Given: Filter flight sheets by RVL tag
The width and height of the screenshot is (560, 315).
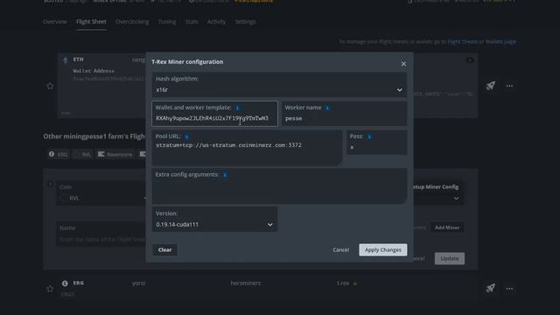Looking at the screenshot, I should (x=83, y=154).
